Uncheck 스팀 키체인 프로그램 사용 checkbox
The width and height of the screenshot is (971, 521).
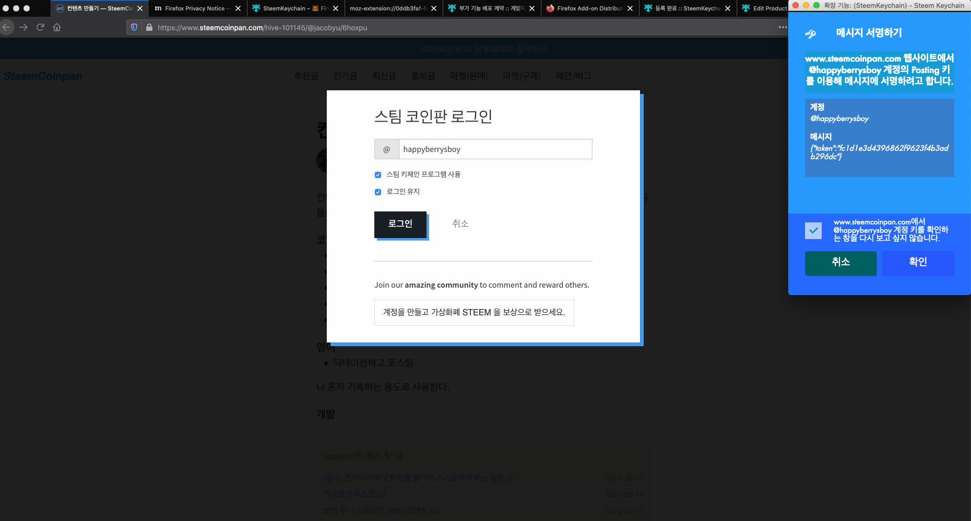point(378,175)
